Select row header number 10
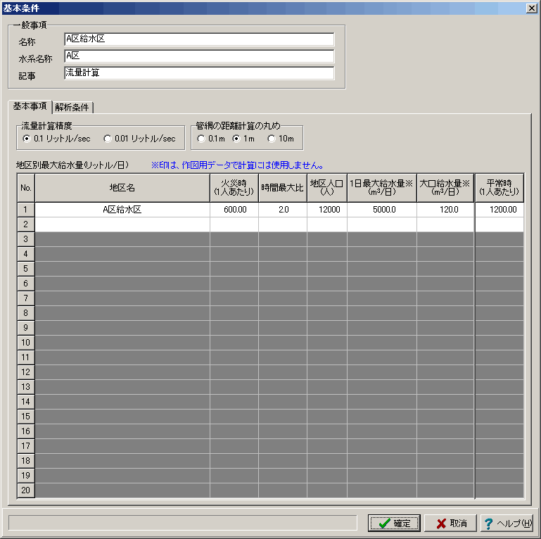The image size is (541, 539). 26,343
